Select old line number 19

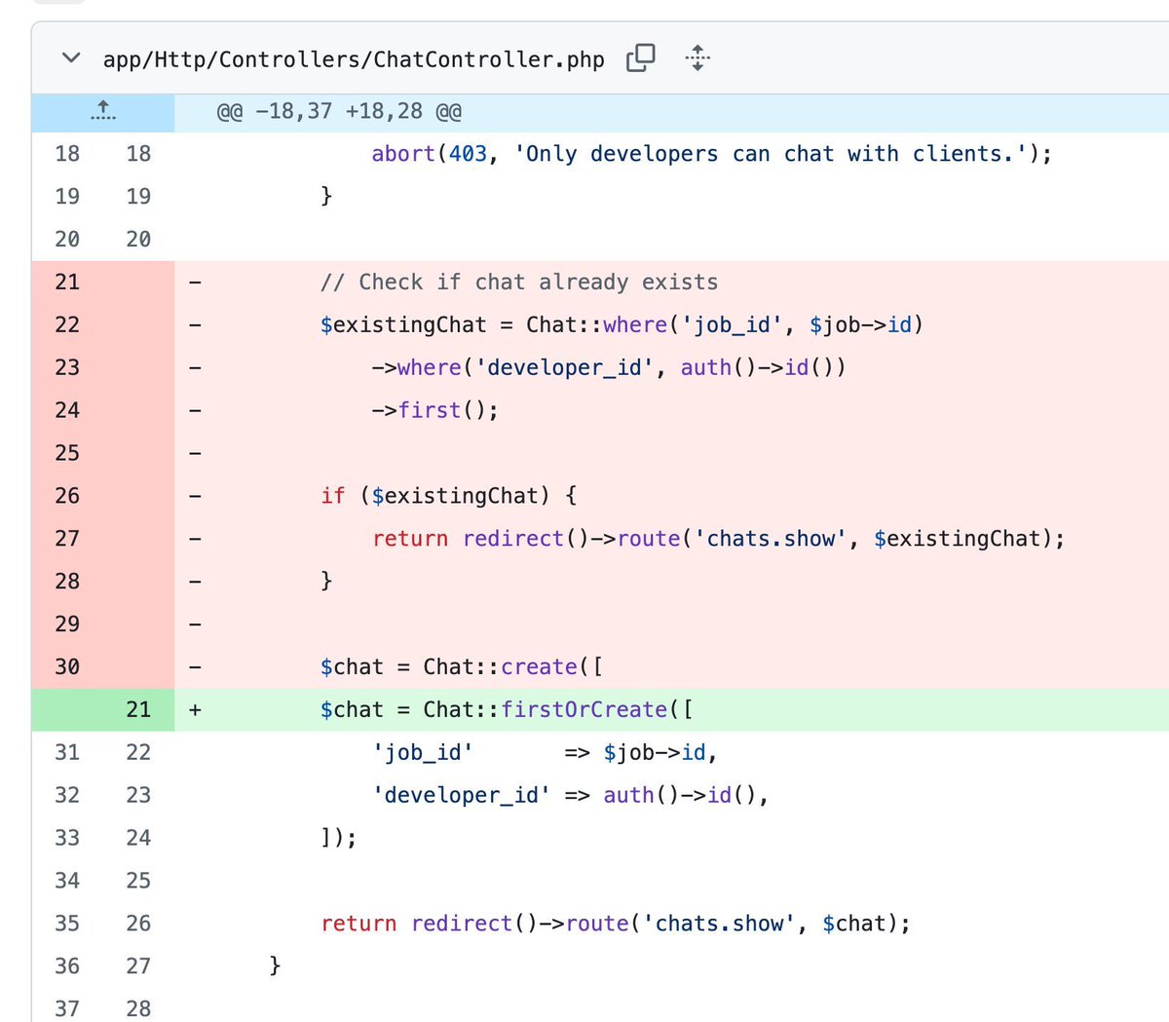point(67,197)
